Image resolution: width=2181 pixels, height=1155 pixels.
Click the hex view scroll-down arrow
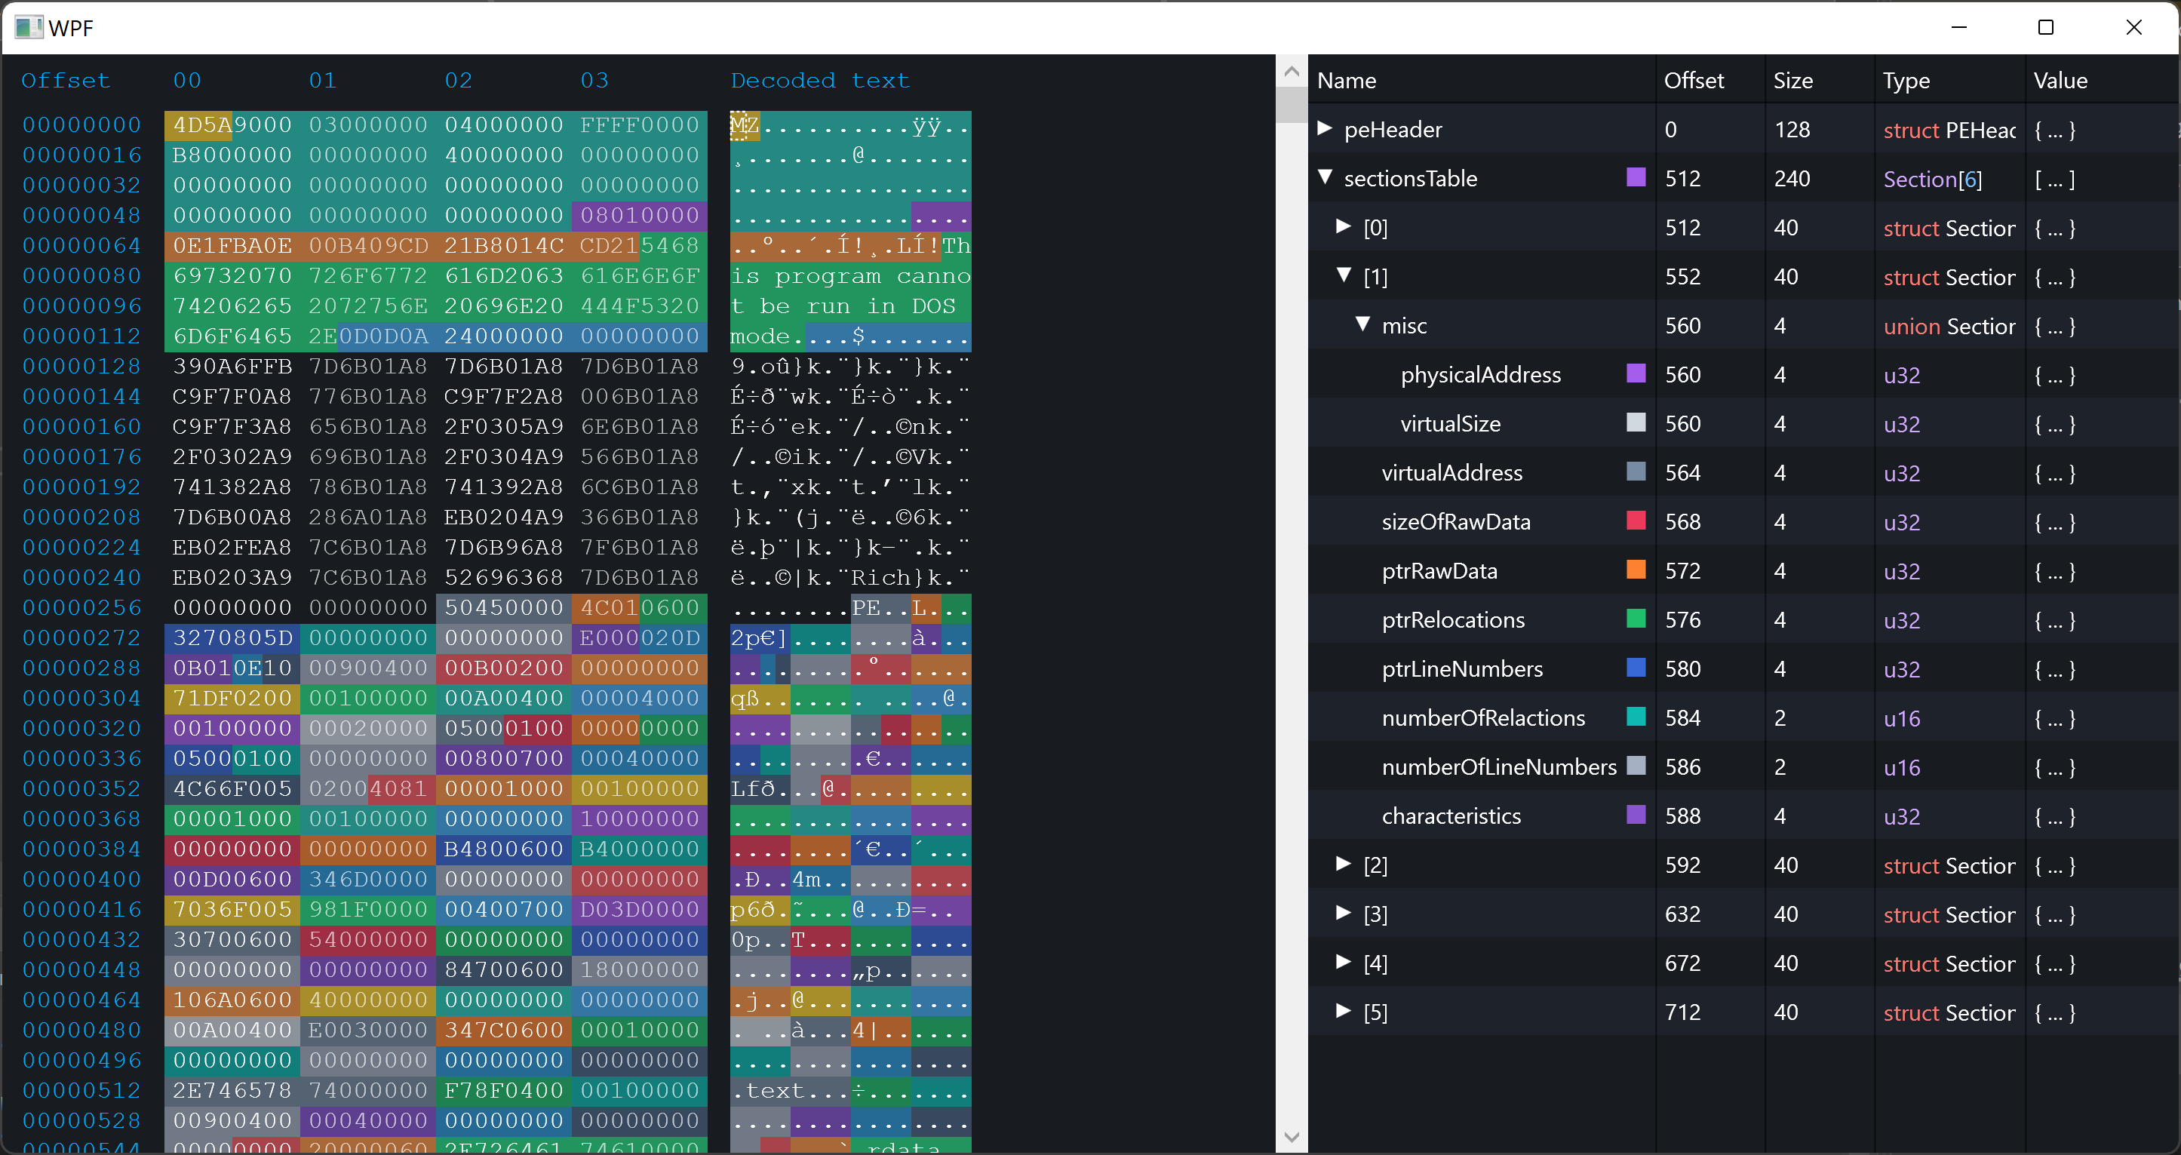(x=1291, y=1136)
